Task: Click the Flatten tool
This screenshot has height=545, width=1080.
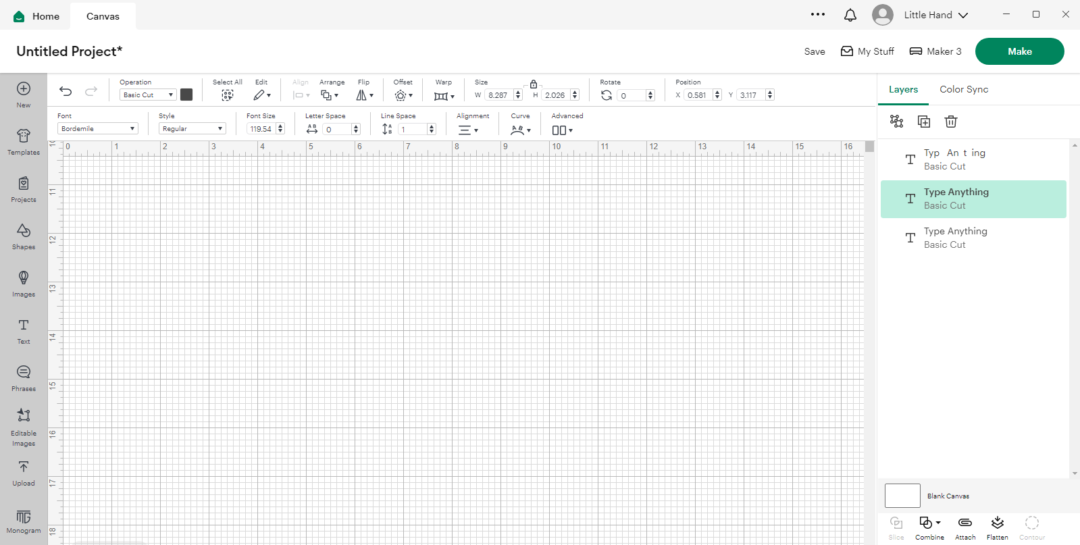Action: (997, 527)
